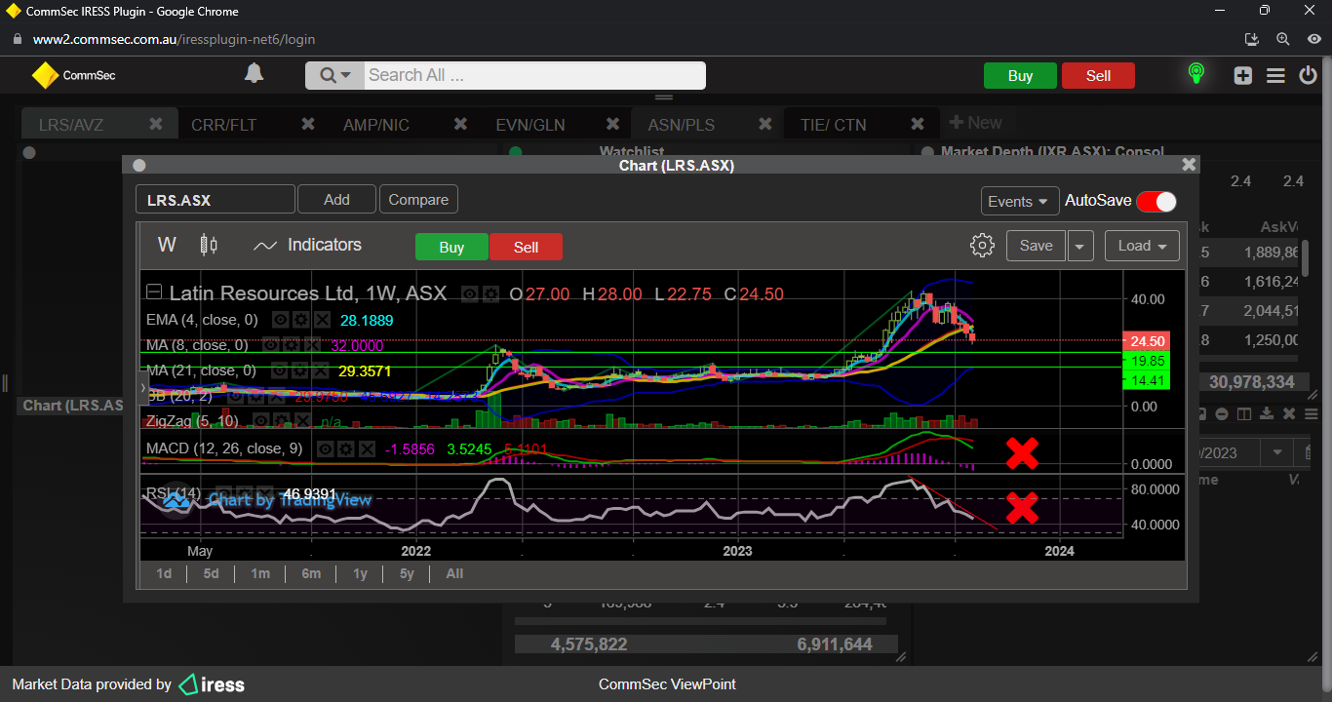Open the W interval selector

(x=167, y=245)
